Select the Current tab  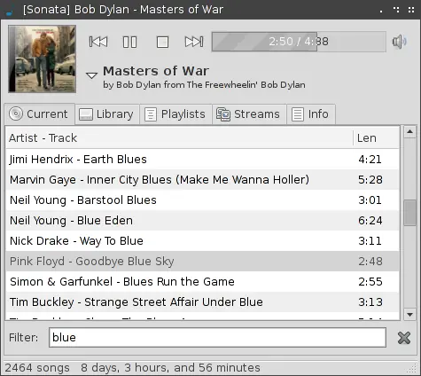pyautogui.click(x=39, y=114)
